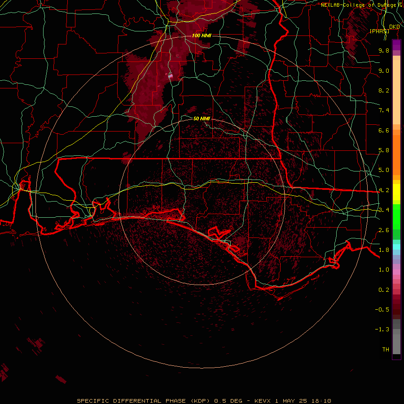The height and width of the screenshot is (404, 404).
Task: Click the 100 NMI range ring label
Action: (202, 35)
